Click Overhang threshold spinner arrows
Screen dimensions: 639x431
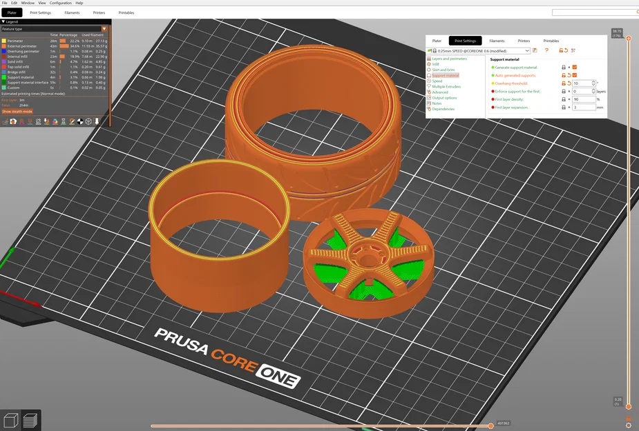593,83
